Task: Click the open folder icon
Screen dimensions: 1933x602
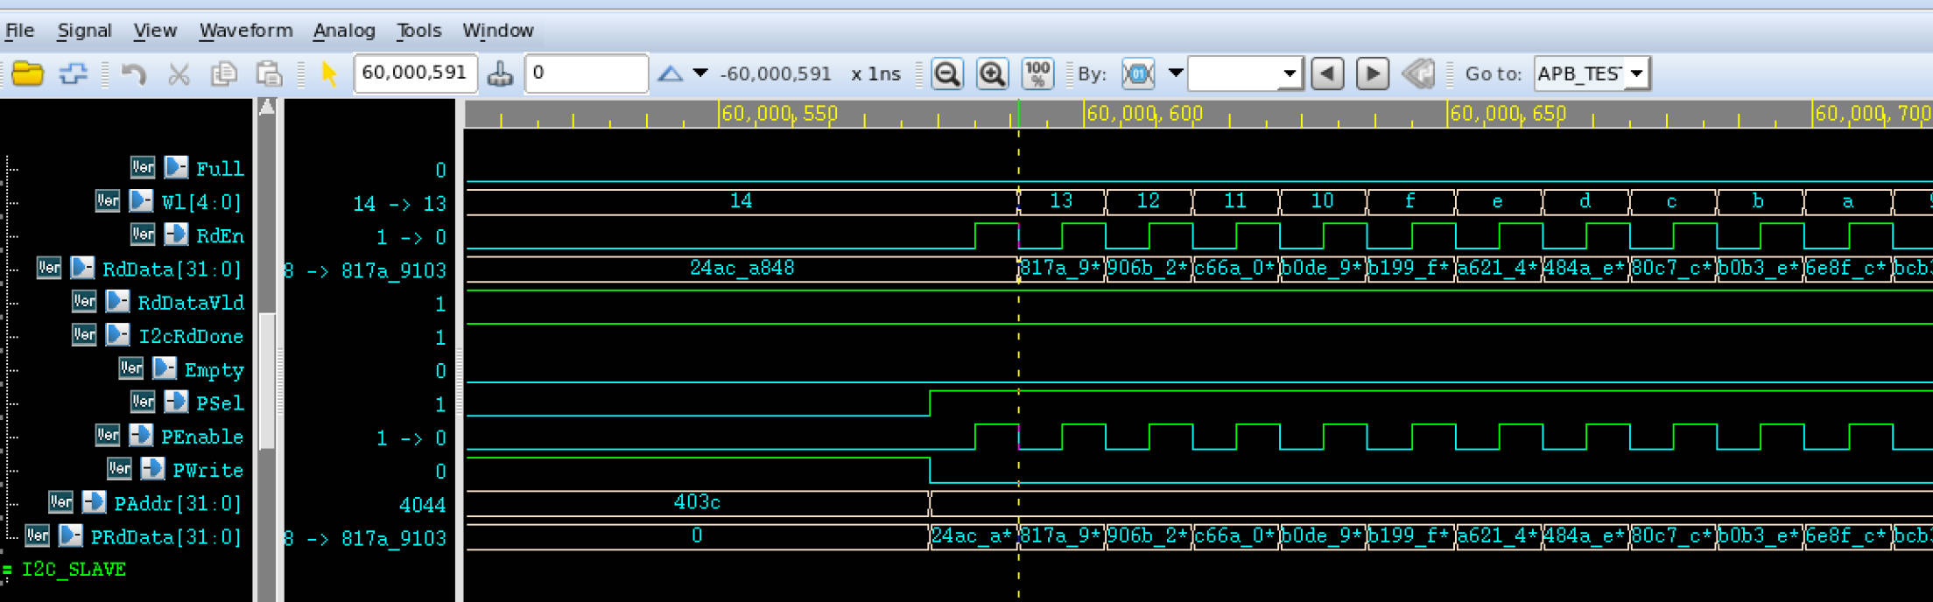Action: tap(28, 74)
